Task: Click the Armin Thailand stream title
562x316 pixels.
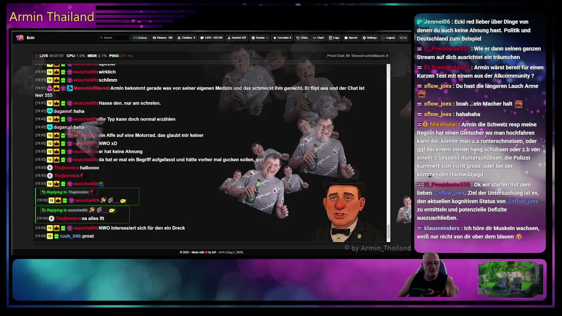Action: coord(52,17)
